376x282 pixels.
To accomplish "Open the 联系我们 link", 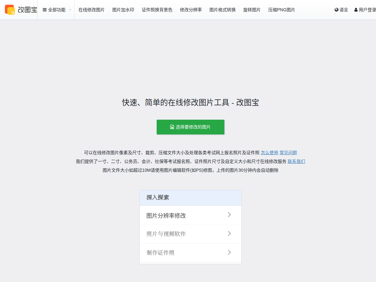I will [296, 161].
